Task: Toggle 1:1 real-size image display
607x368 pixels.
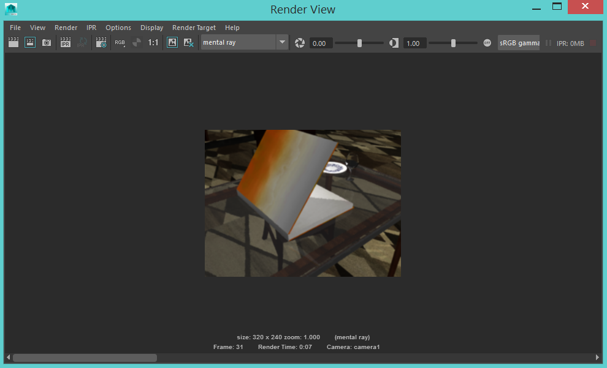Action: [x=153, y=42]
